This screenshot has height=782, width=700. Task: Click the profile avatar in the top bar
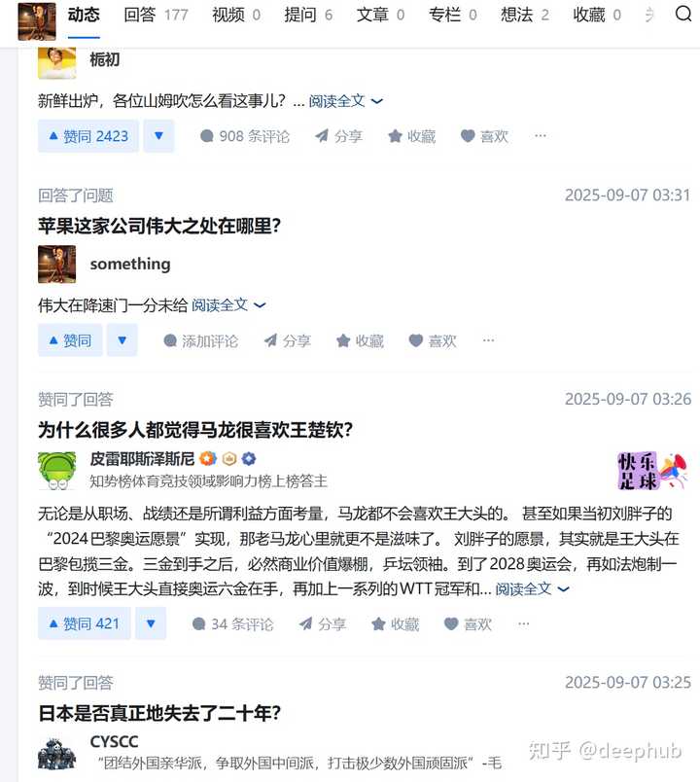(x=37, y=21)
